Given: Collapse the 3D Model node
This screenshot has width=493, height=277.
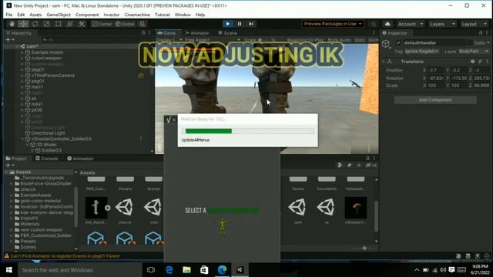Looking at the screenshot, I should pos(28,145).
